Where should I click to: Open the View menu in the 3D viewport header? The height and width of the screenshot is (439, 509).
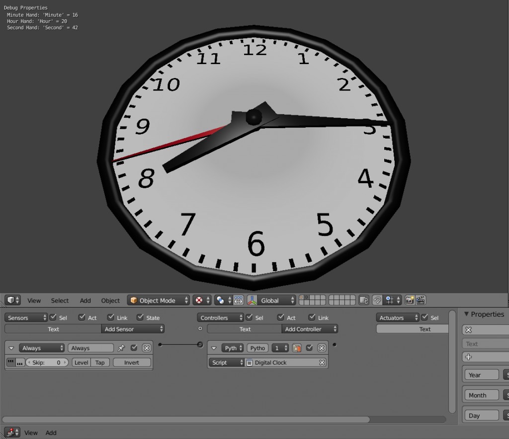tap(34, 300)
